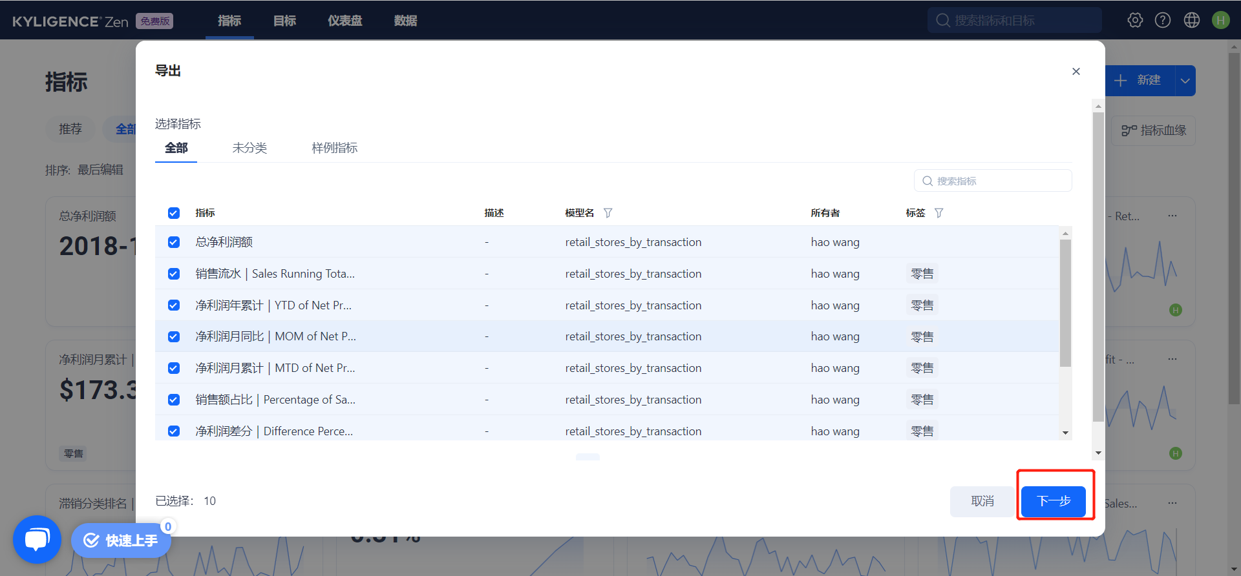This screenshot has height=576, width=1241.
Task: Open the chat support bubble icon
Action: [x=37, y=539]
